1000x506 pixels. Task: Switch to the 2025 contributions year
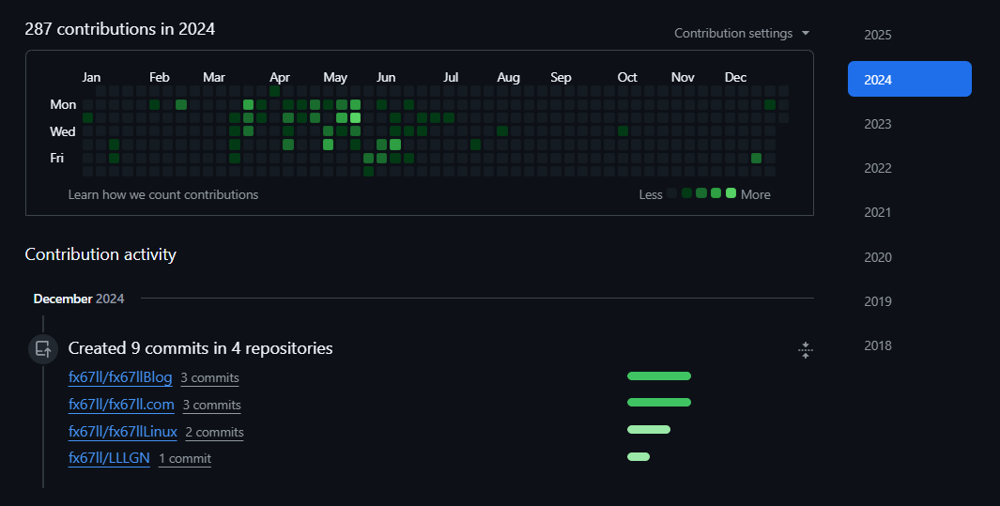click(x=878, y=35)
